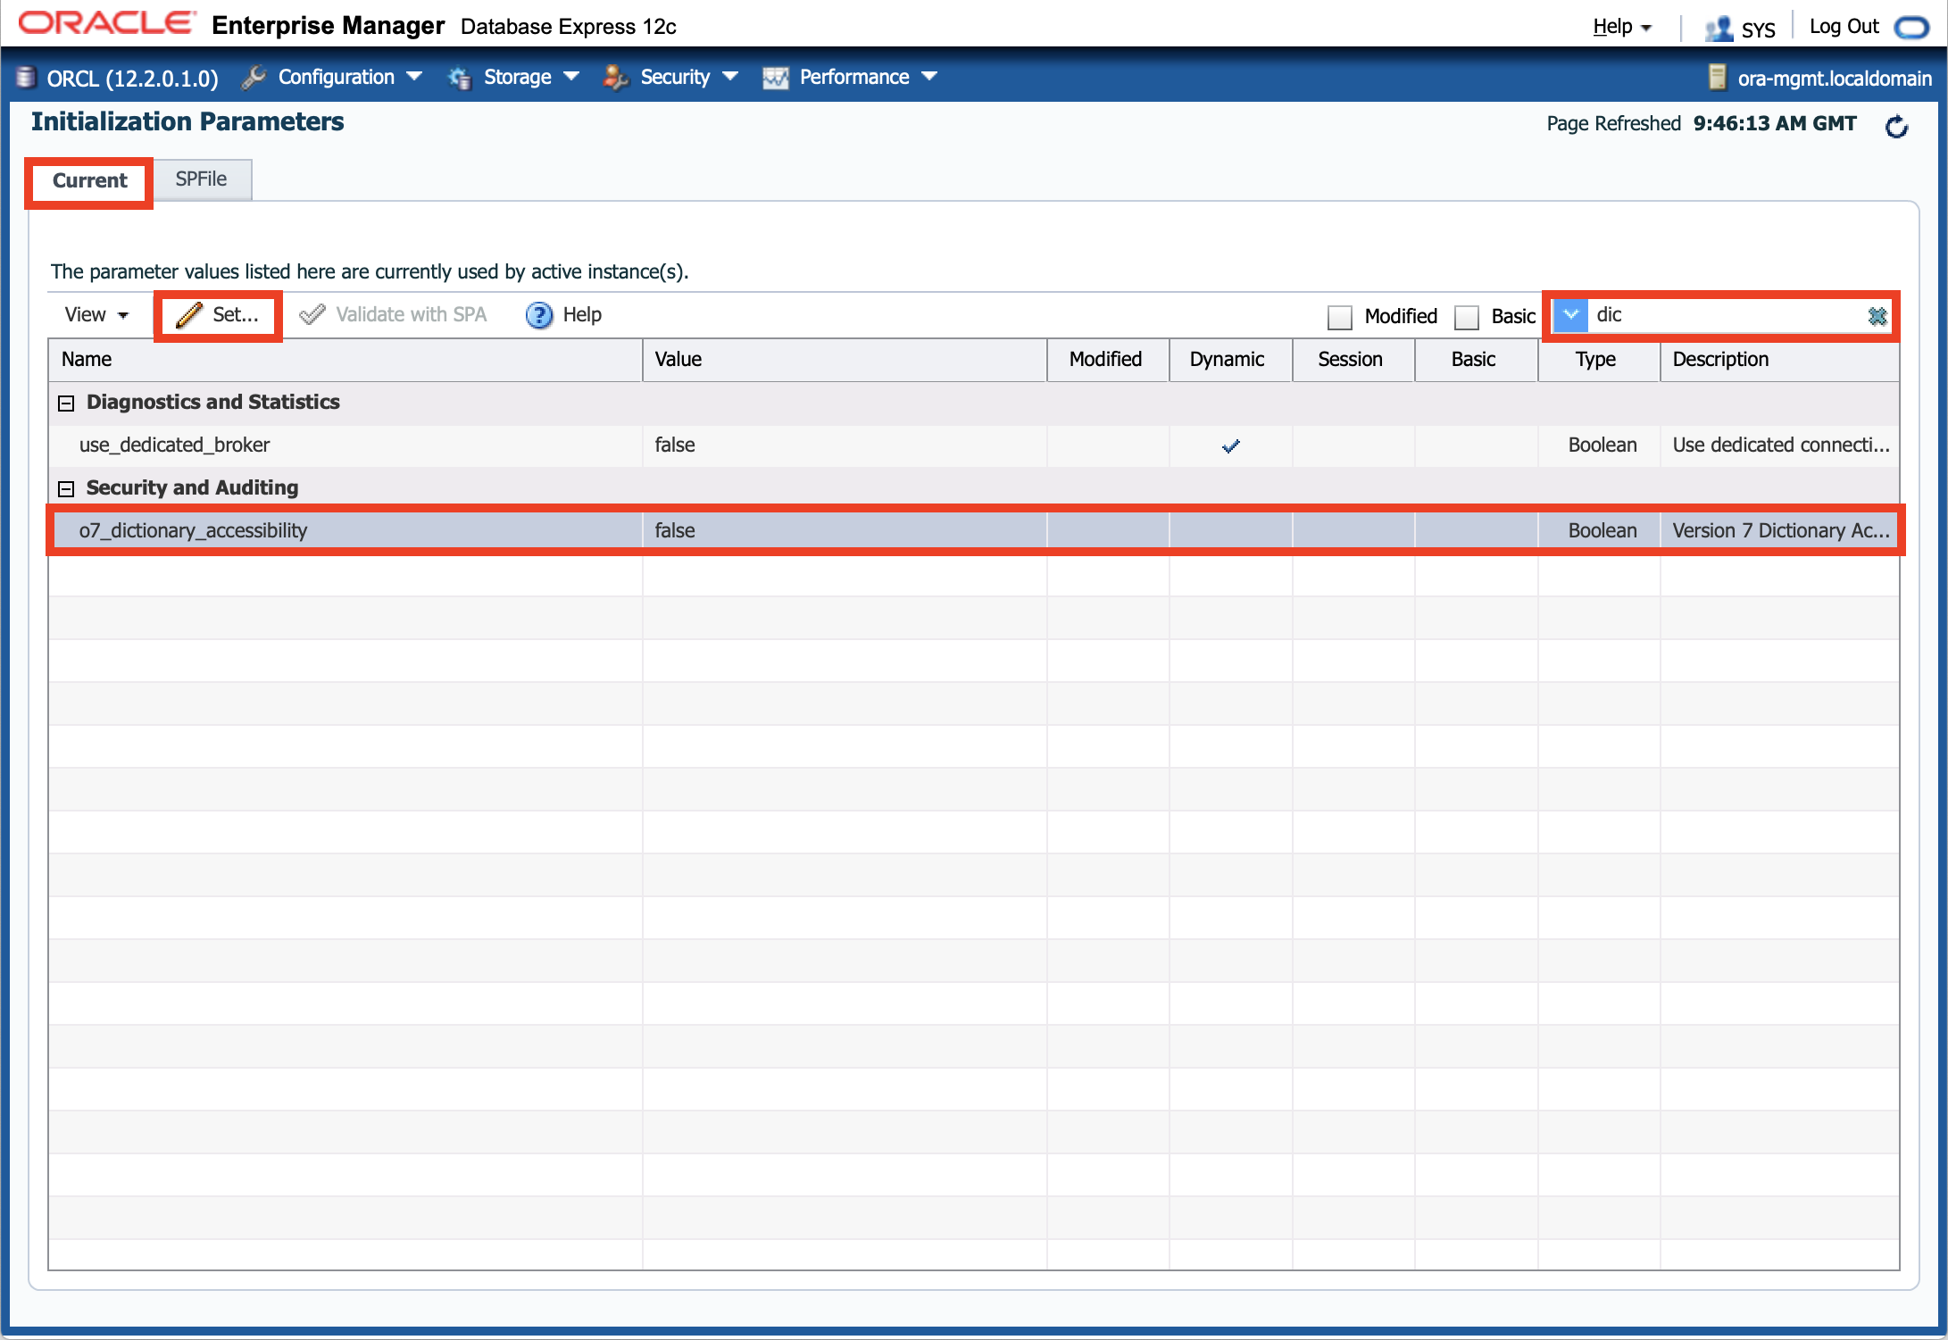
Task: Click the host server icon
Action: pos(1717,78)
